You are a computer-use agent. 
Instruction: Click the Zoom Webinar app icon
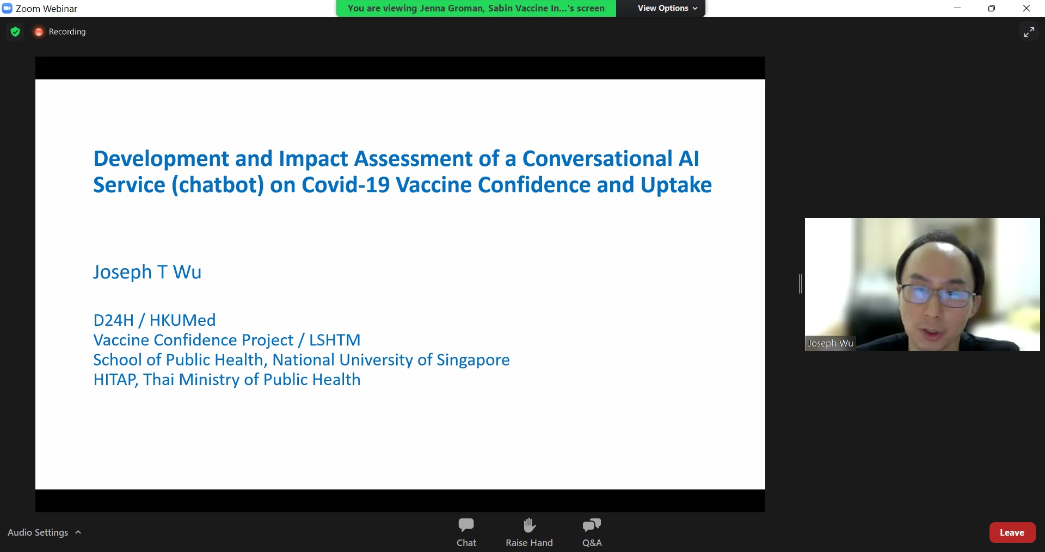pyautogui.click(x=7, y=8)
